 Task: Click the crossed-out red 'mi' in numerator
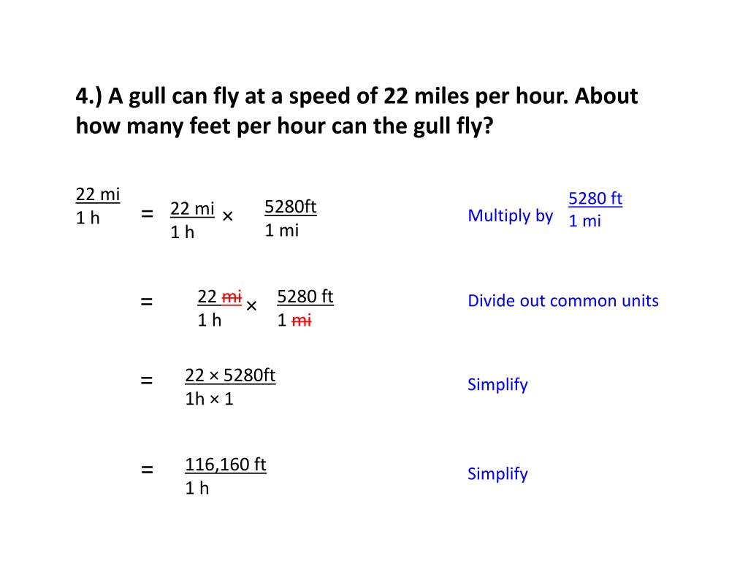(x=232, y=297)
